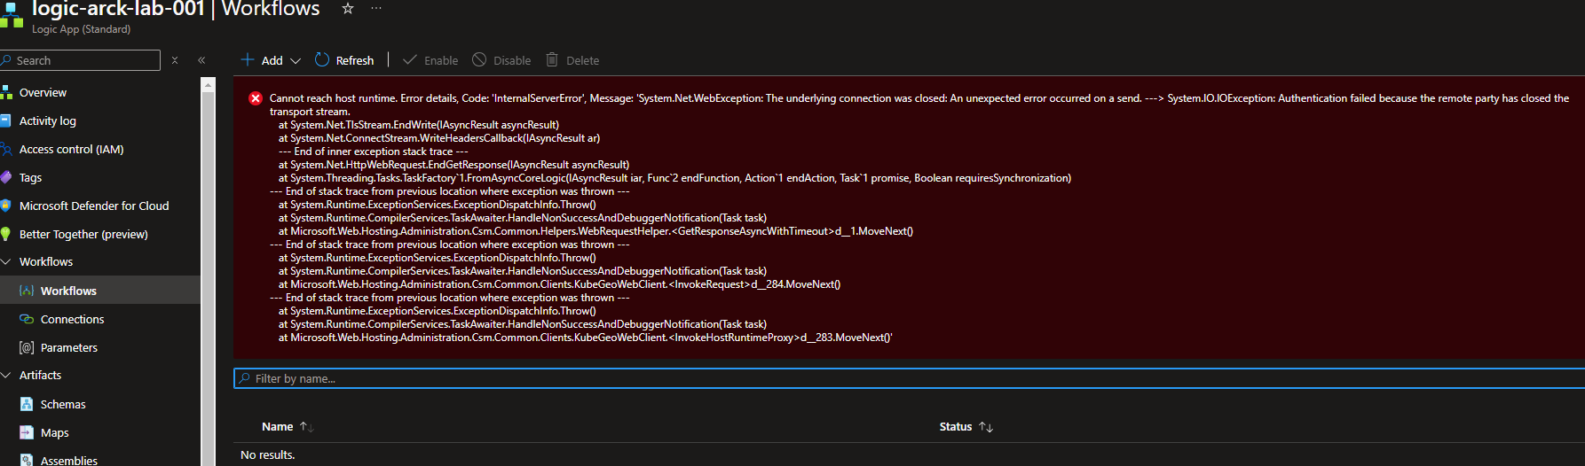Click the Tags icon in sidebar
Viewport: 1585px width, 466px height.
5,177
